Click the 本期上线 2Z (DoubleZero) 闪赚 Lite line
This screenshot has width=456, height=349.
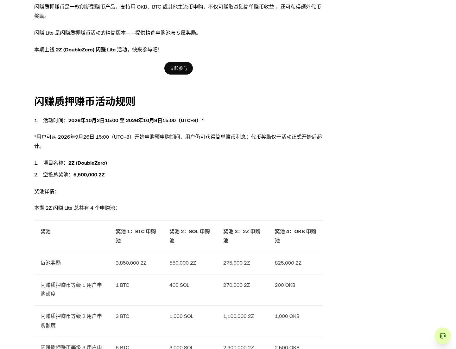pos(97,49)
